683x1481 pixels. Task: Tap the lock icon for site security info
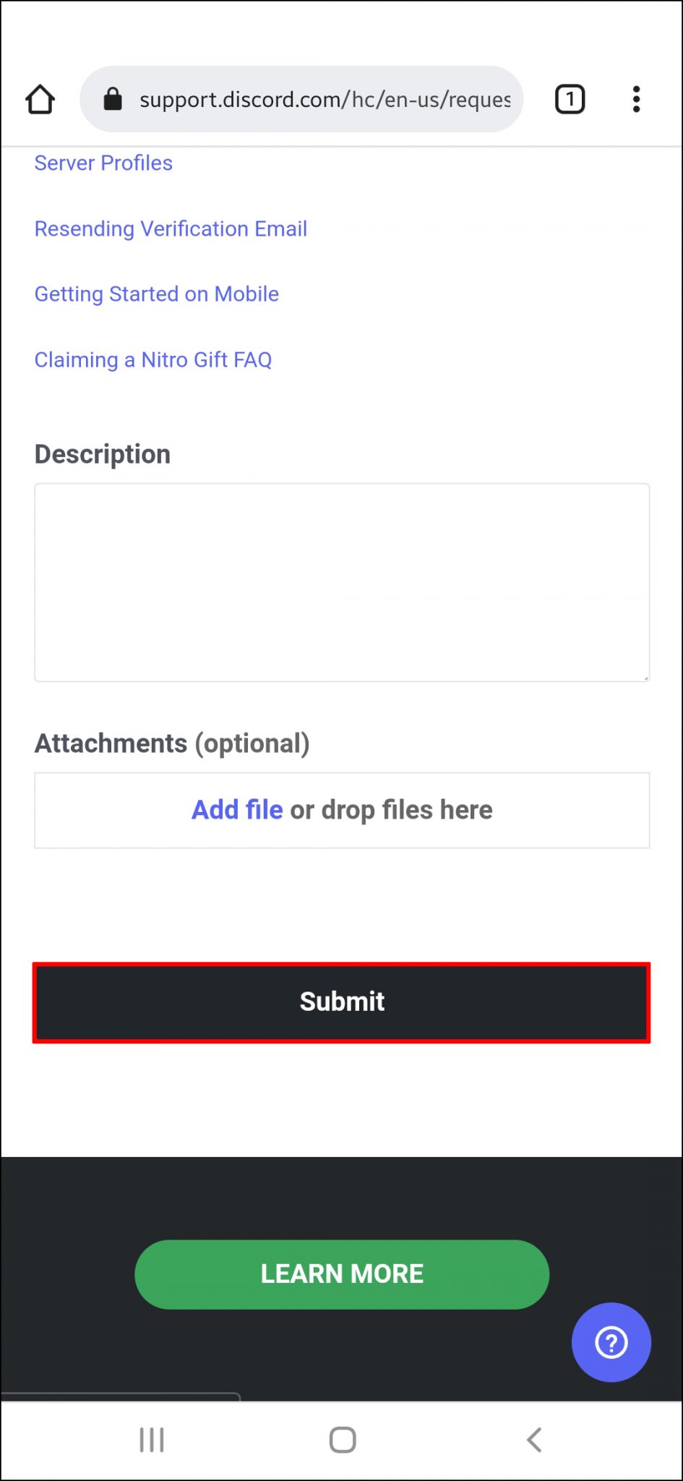pos(113,99)
